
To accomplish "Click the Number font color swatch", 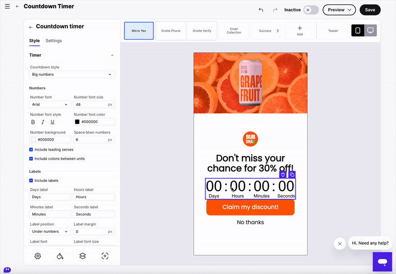I will [77, 122].
